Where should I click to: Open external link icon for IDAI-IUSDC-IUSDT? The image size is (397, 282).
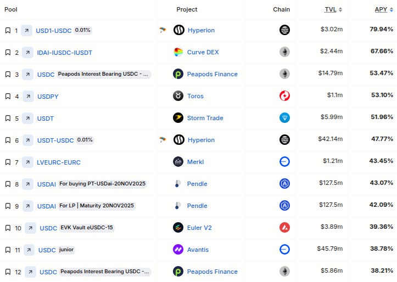click(27, 52)
